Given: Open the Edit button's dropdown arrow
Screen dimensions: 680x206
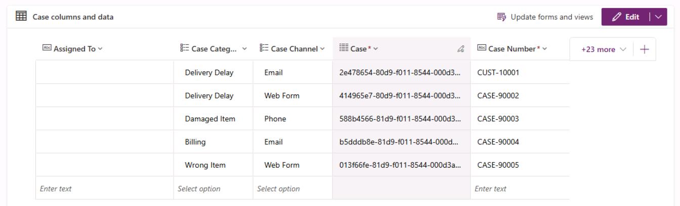Looking at the screenshot, I should [657, 17].
